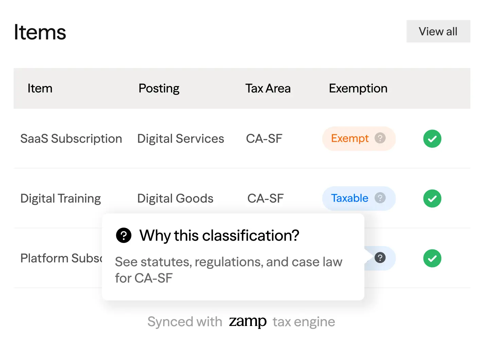
Task: Open the SaaS Subscription item
Action: click(x=71, y=139)
